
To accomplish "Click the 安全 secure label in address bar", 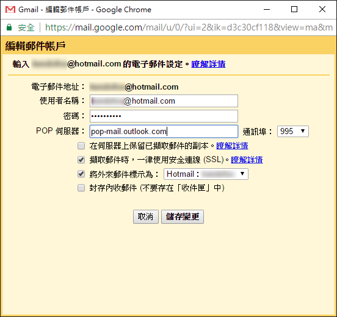I will [26, 27].
